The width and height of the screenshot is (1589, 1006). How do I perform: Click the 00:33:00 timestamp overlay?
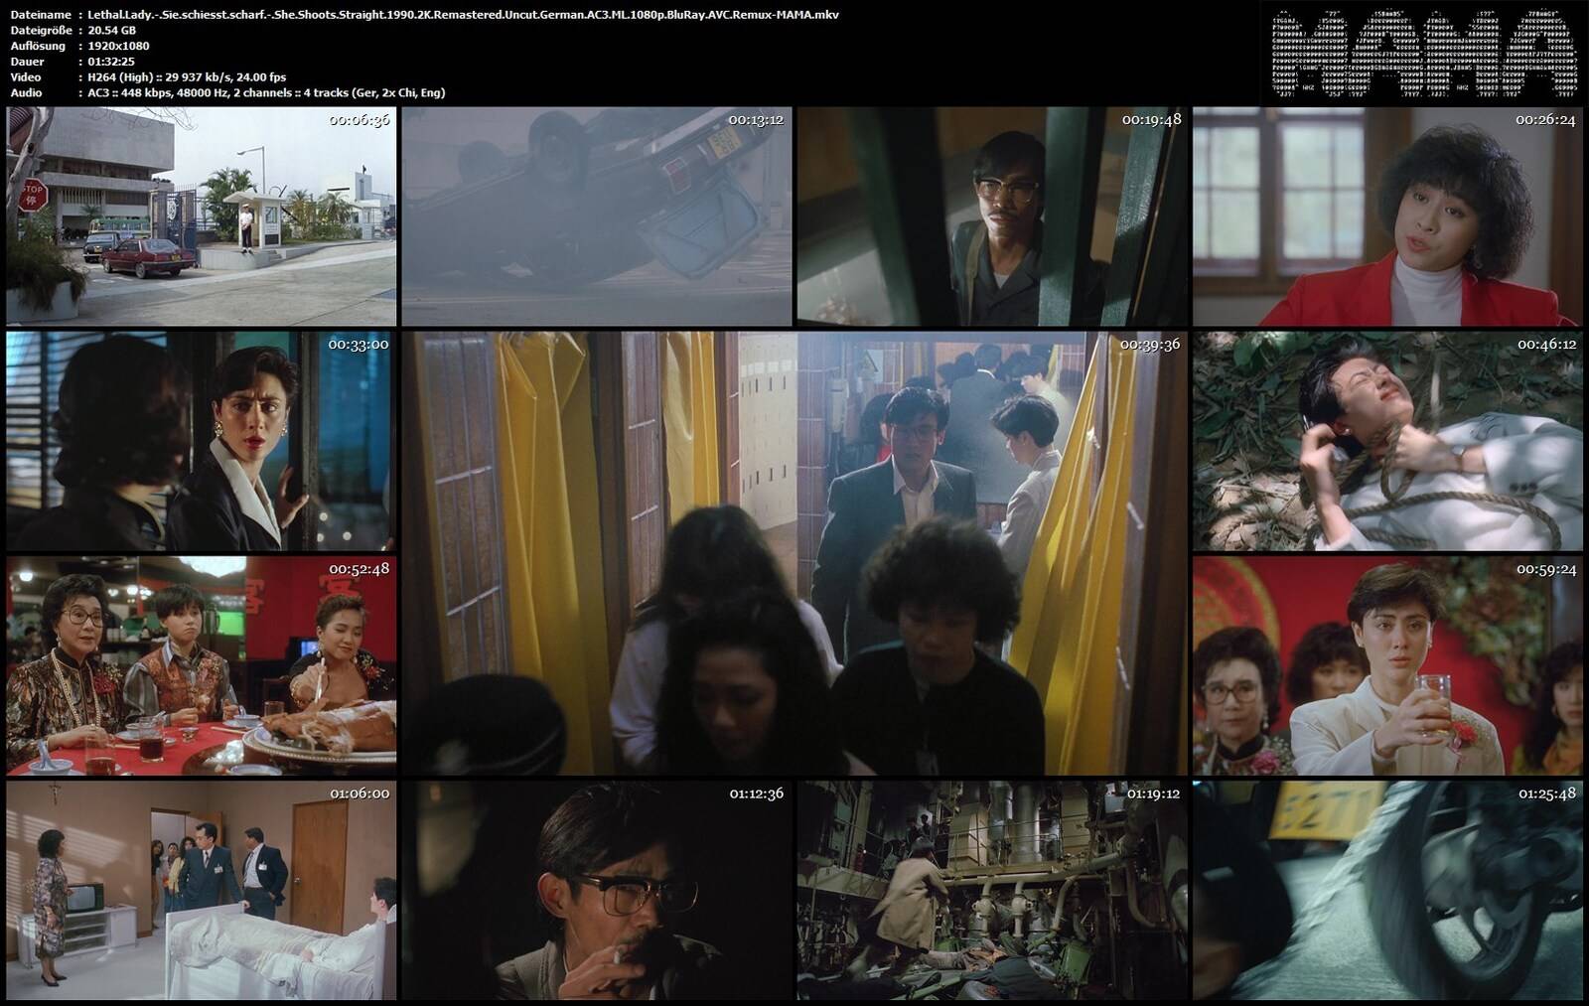coord(359,344)
